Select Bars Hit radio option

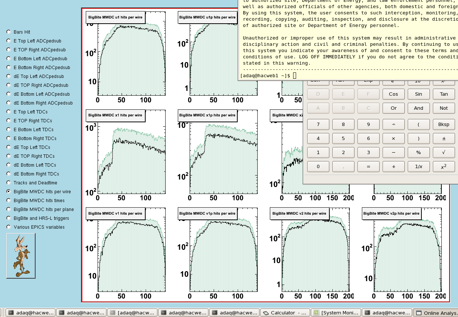[x=9, y=32]
